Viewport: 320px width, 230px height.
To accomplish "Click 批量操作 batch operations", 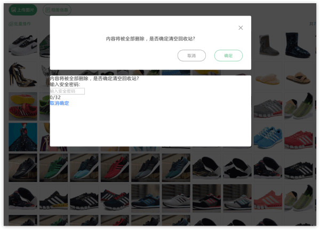I will click(20, 23).
